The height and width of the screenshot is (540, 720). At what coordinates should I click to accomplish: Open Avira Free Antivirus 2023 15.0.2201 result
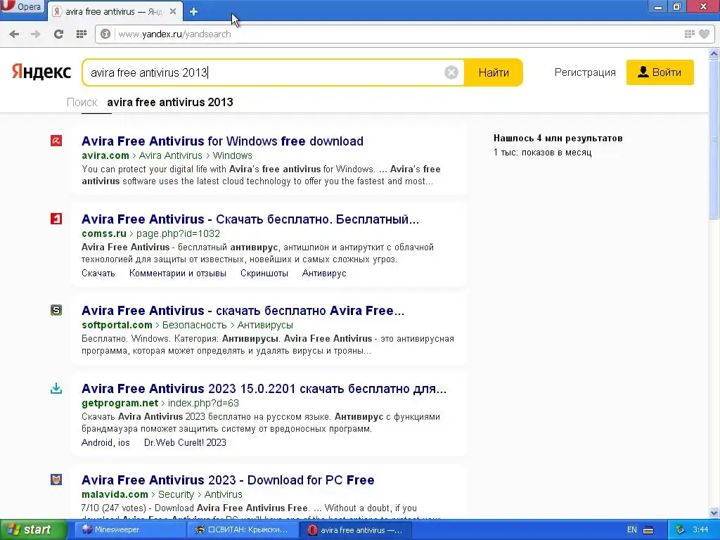pos(264,389)
